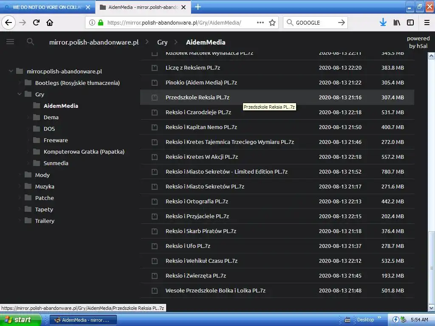Toggle the browser sidebar icon

pyautogui.click(x=410, y=22)
